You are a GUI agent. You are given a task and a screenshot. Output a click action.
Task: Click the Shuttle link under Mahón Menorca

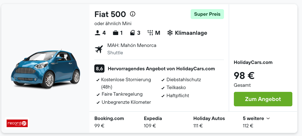point(115,53)
